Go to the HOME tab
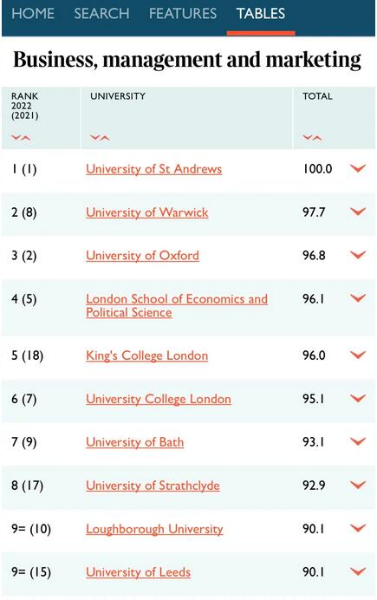 click(33, 14)
